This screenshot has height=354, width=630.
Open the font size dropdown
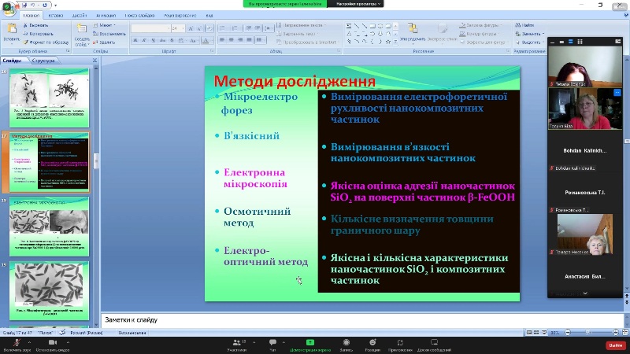tap(183, 28)
